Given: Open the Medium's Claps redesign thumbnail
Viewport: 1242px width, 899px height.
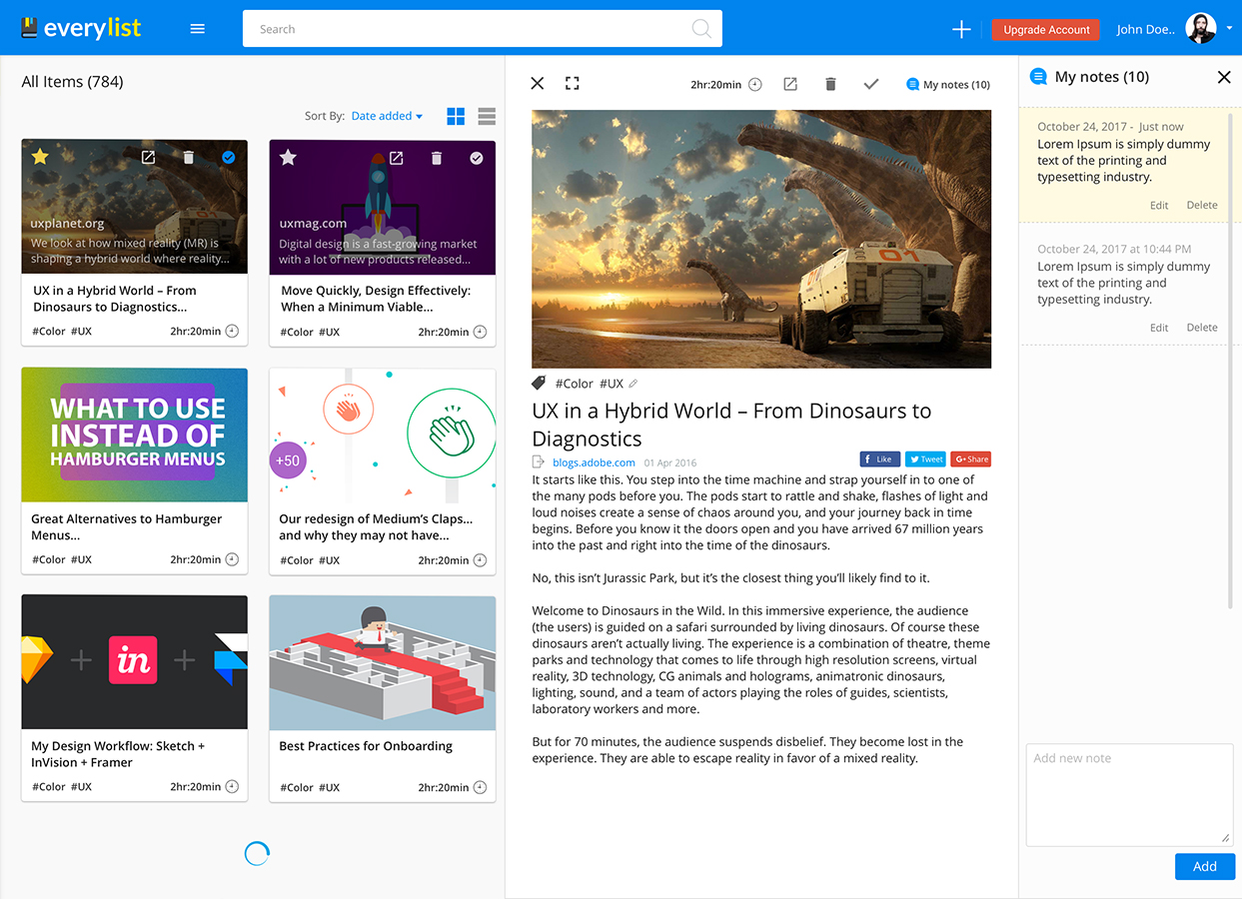Looking at the screenshot, I should (x=383, y=436).
